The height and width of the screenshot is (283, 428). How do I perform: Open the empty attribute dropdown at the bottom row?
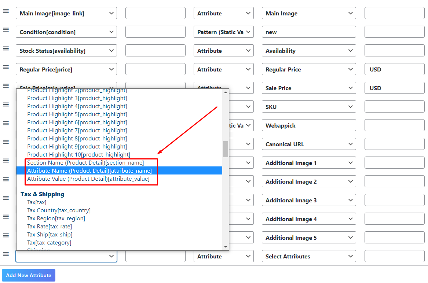66,256
